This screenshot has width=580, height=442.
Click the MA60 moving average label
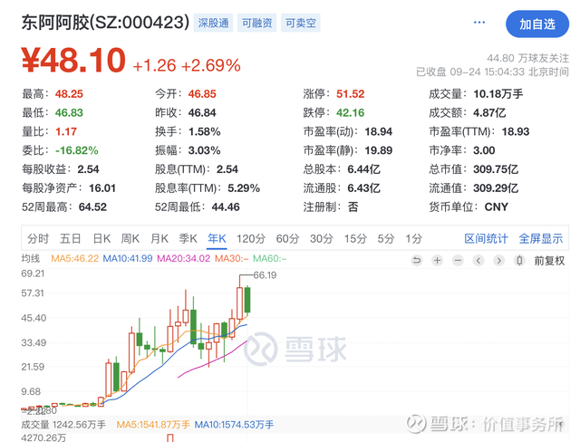tap(270, 258)
